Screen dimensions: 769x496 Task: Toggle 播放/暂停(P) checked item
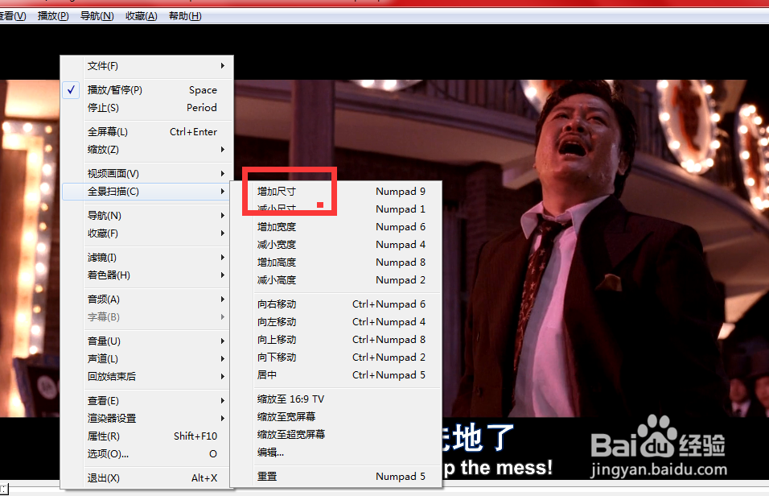pyautogui.click(x=146, y=90)
